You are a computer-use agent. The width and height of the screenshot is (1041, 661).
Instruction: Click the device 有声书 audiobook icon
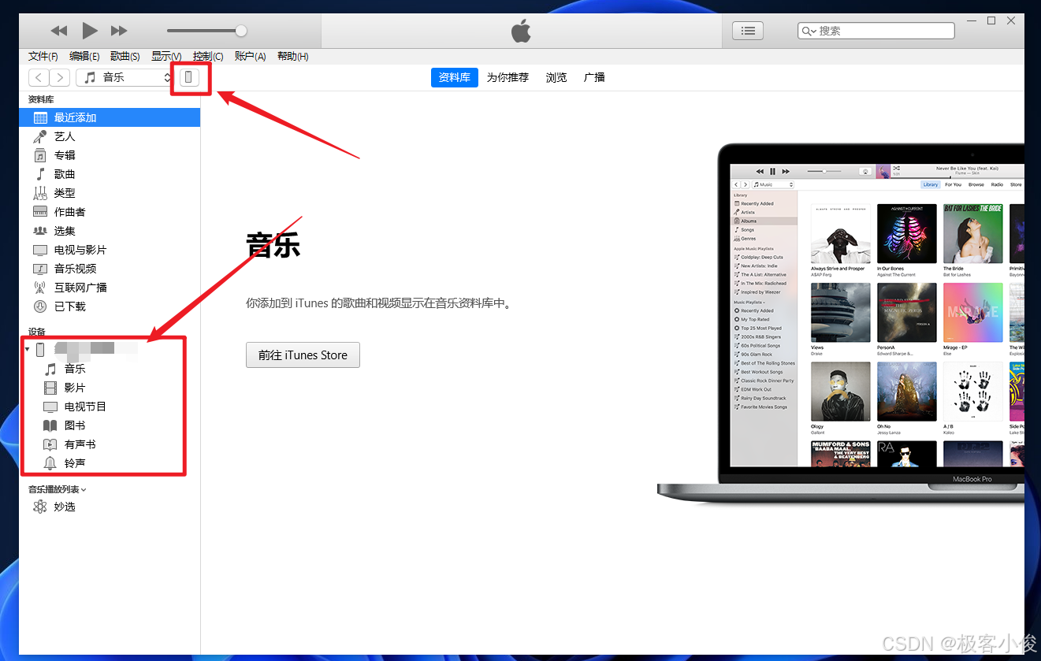pos(50,444)
